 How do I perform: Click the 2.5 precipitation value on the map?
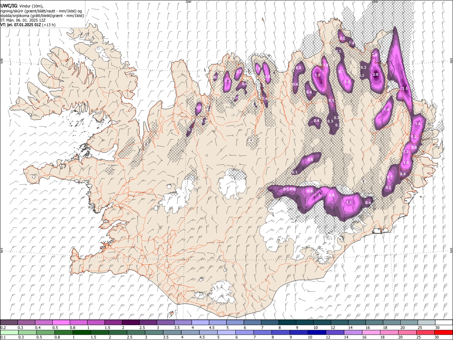click(x=405, y=89)
